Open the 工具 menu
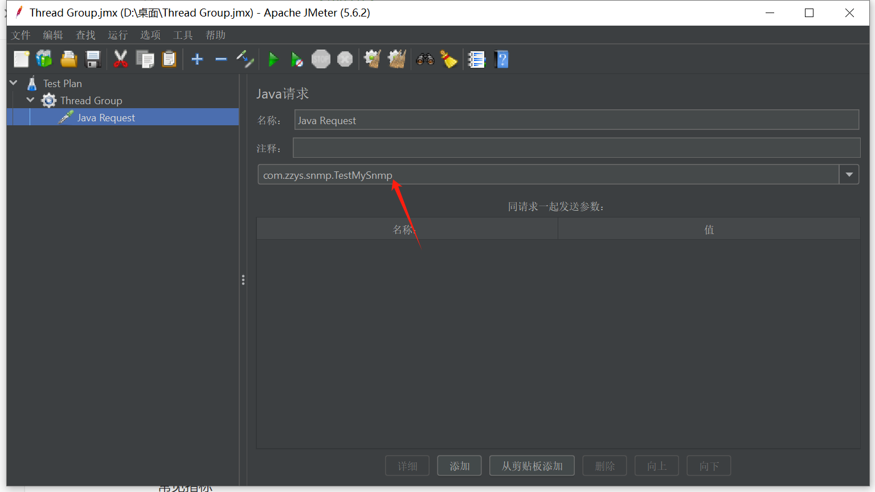Image resolution: width=875 pixels, height=492 pixels. click(183, 35)
